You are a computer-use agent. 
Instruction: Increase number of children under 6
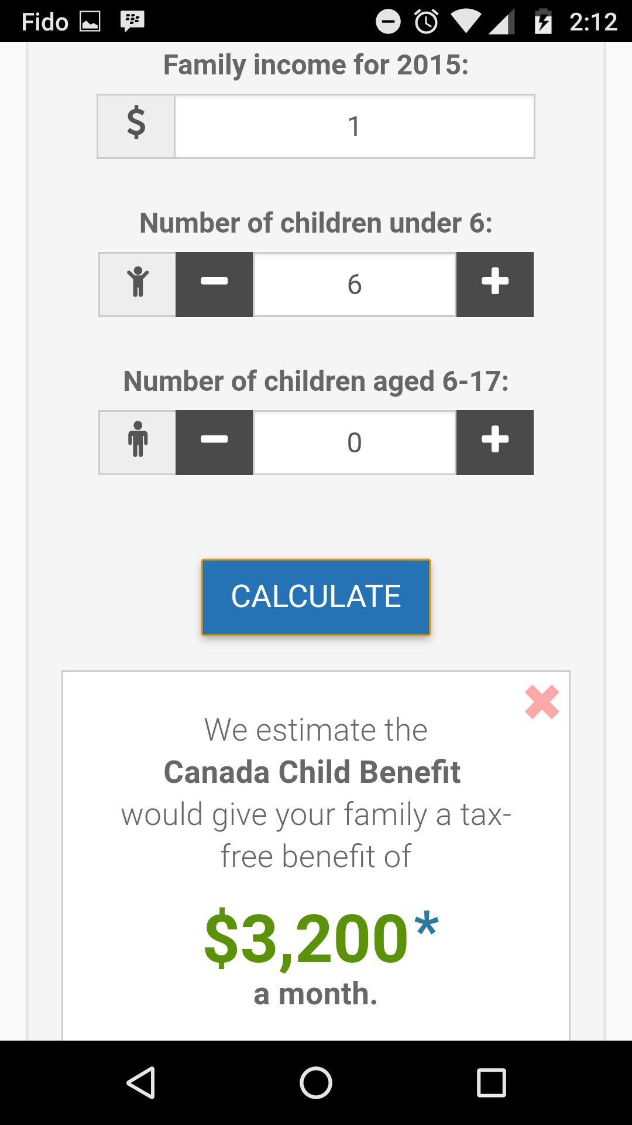tap(495, 285)
